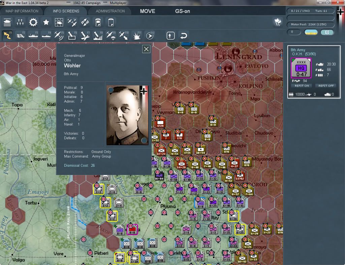
Task: Click the teal pill showing 0
Action: coord(327,32)
